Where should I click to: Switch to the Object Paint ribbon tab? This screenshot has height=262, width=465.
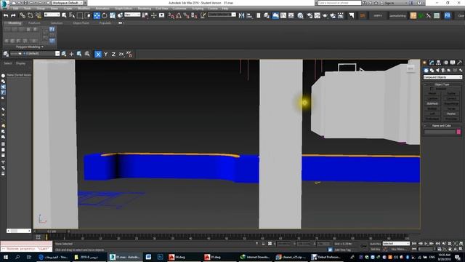pos(81,23)
